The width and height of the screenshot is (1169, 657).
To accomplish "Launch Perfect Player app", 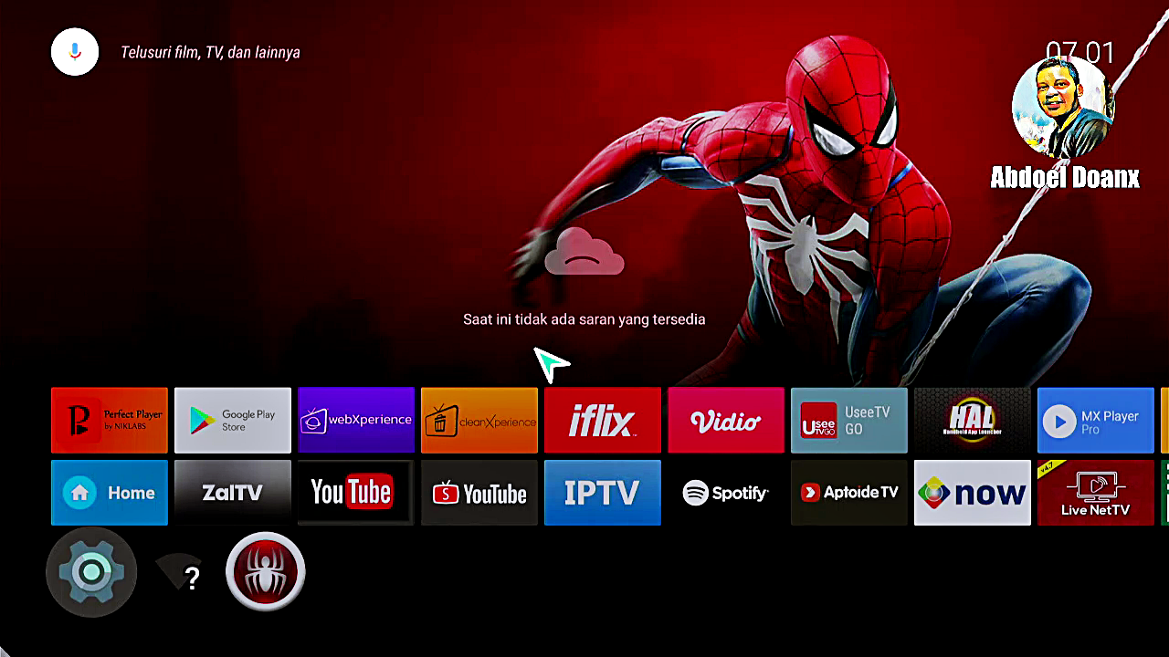I will [110, 421].
